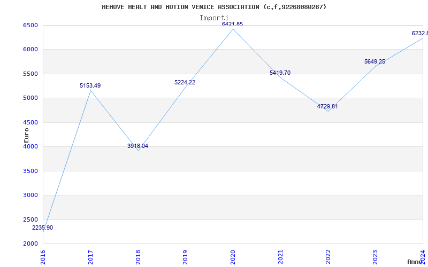Click the 4500 y-axis tick label
This screenshot has width=428, height=267.
[x=32, y=123]
